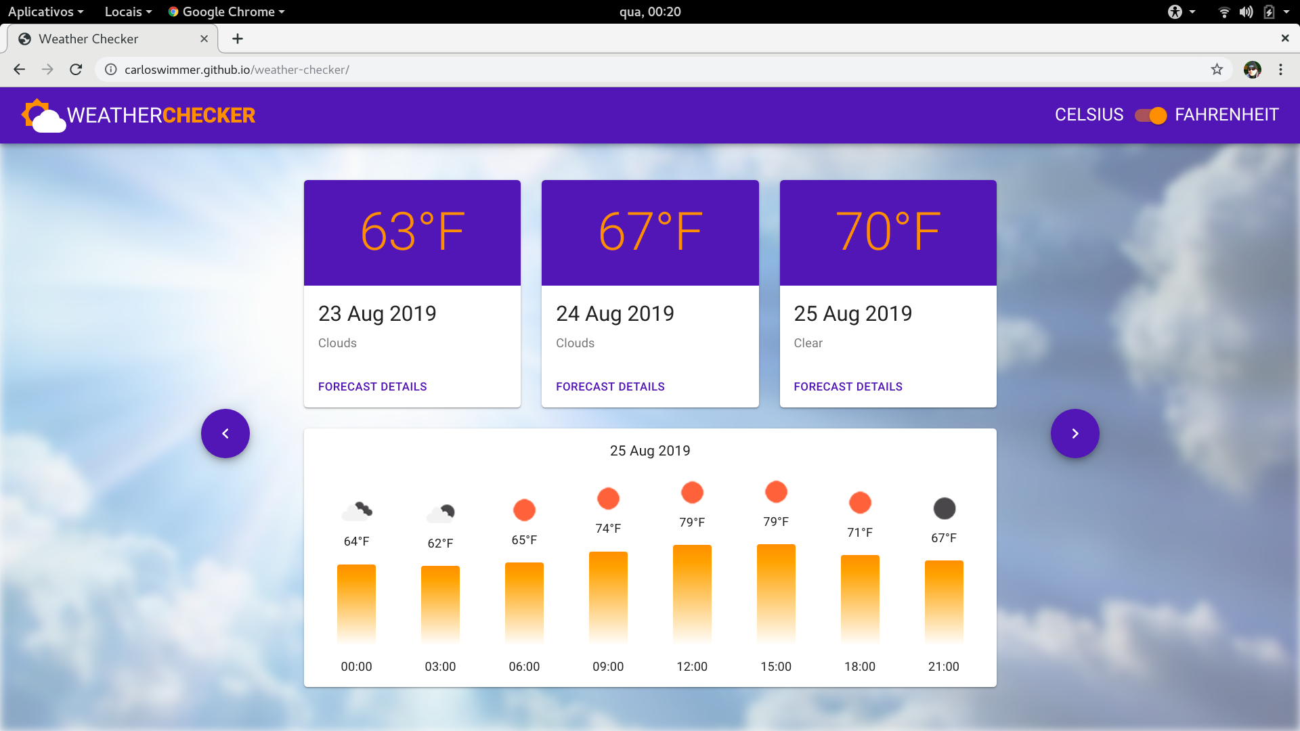1300x731 pixels.
Task: Click the Fahrenheit label
Action: [x=1226, y=115]
